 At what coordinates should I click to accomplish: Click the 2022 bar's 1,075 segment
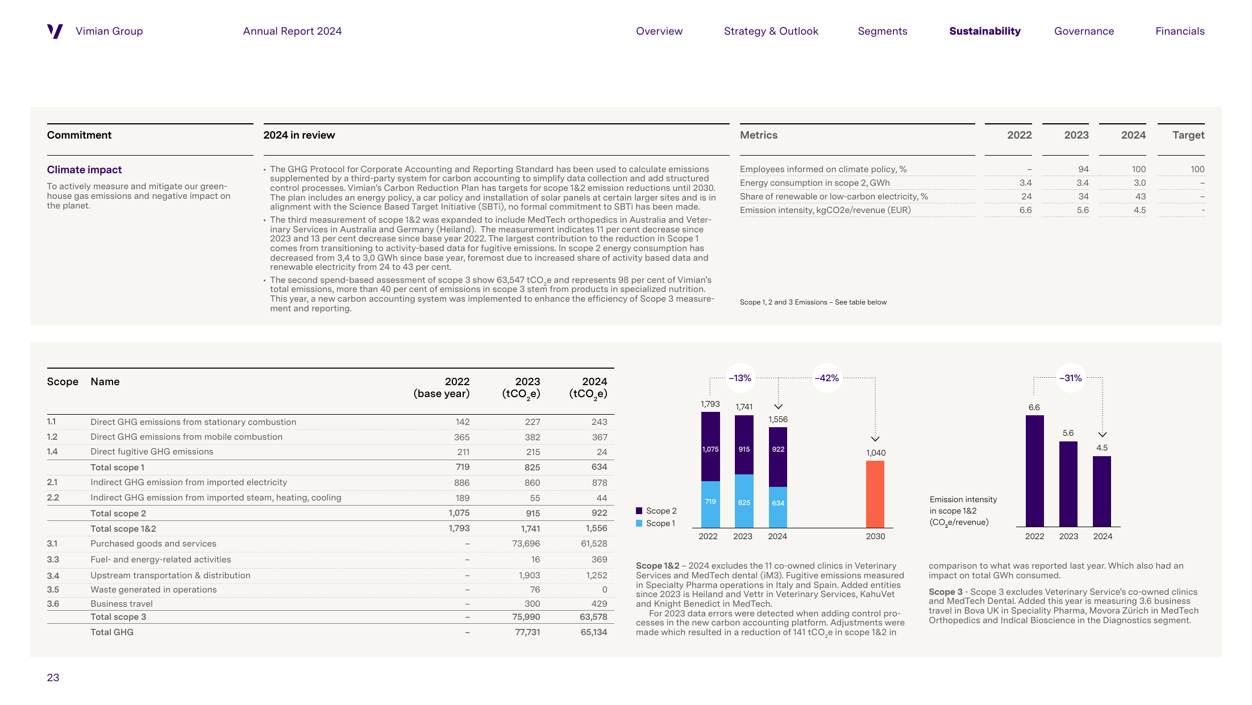click(x=710, y=447)
